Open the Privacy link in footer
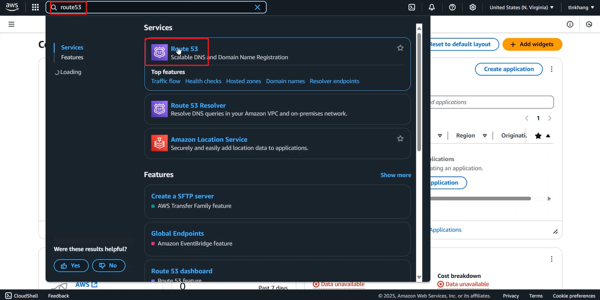Image resolution: width=600 pixels, height=300 pixels. coord(511,296)
